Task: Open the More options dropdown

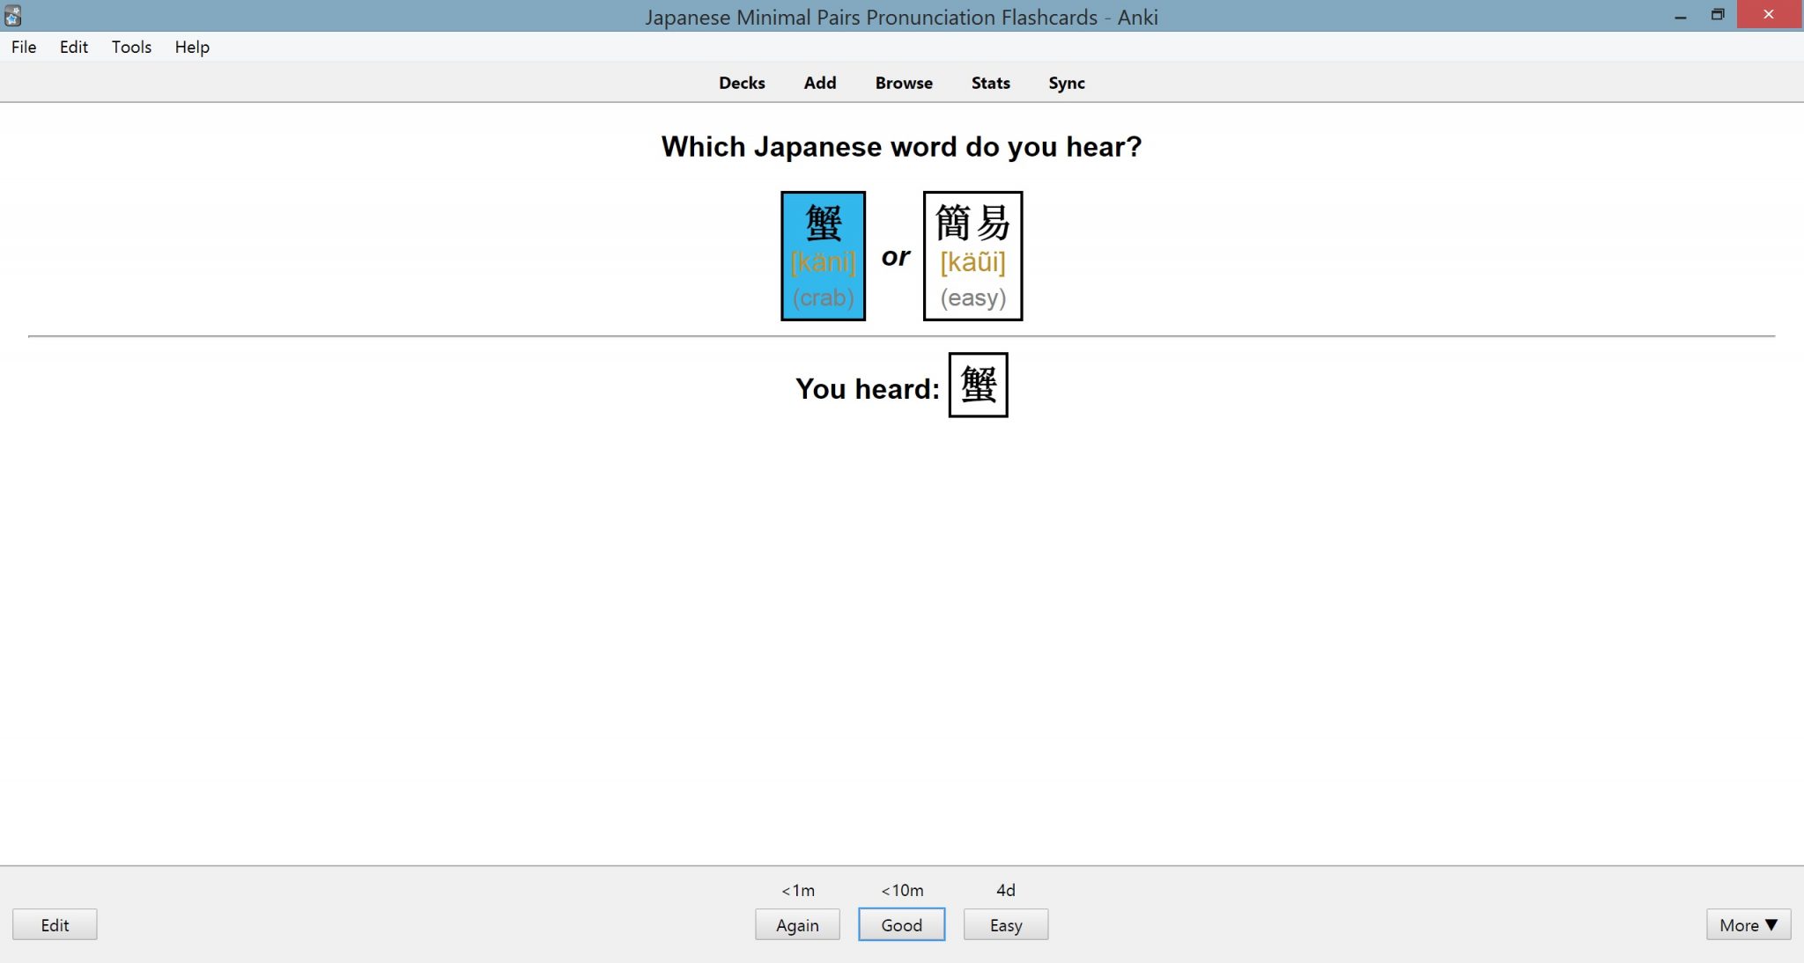Action: 1747,924
